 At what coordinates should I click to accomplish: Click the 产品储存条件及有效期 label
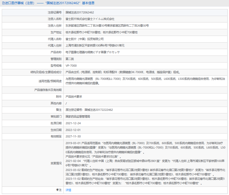[x=48, y=90]
